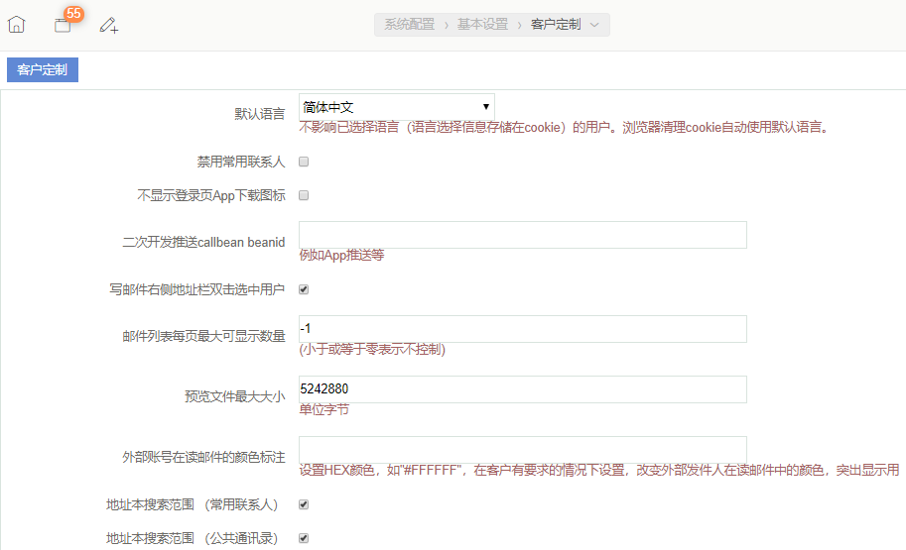The width and height of the screenshot is (906, 550).
Task: Toggle 地址本搜索范围（常用联系人）checkbox
Action: tap(305, 504)
